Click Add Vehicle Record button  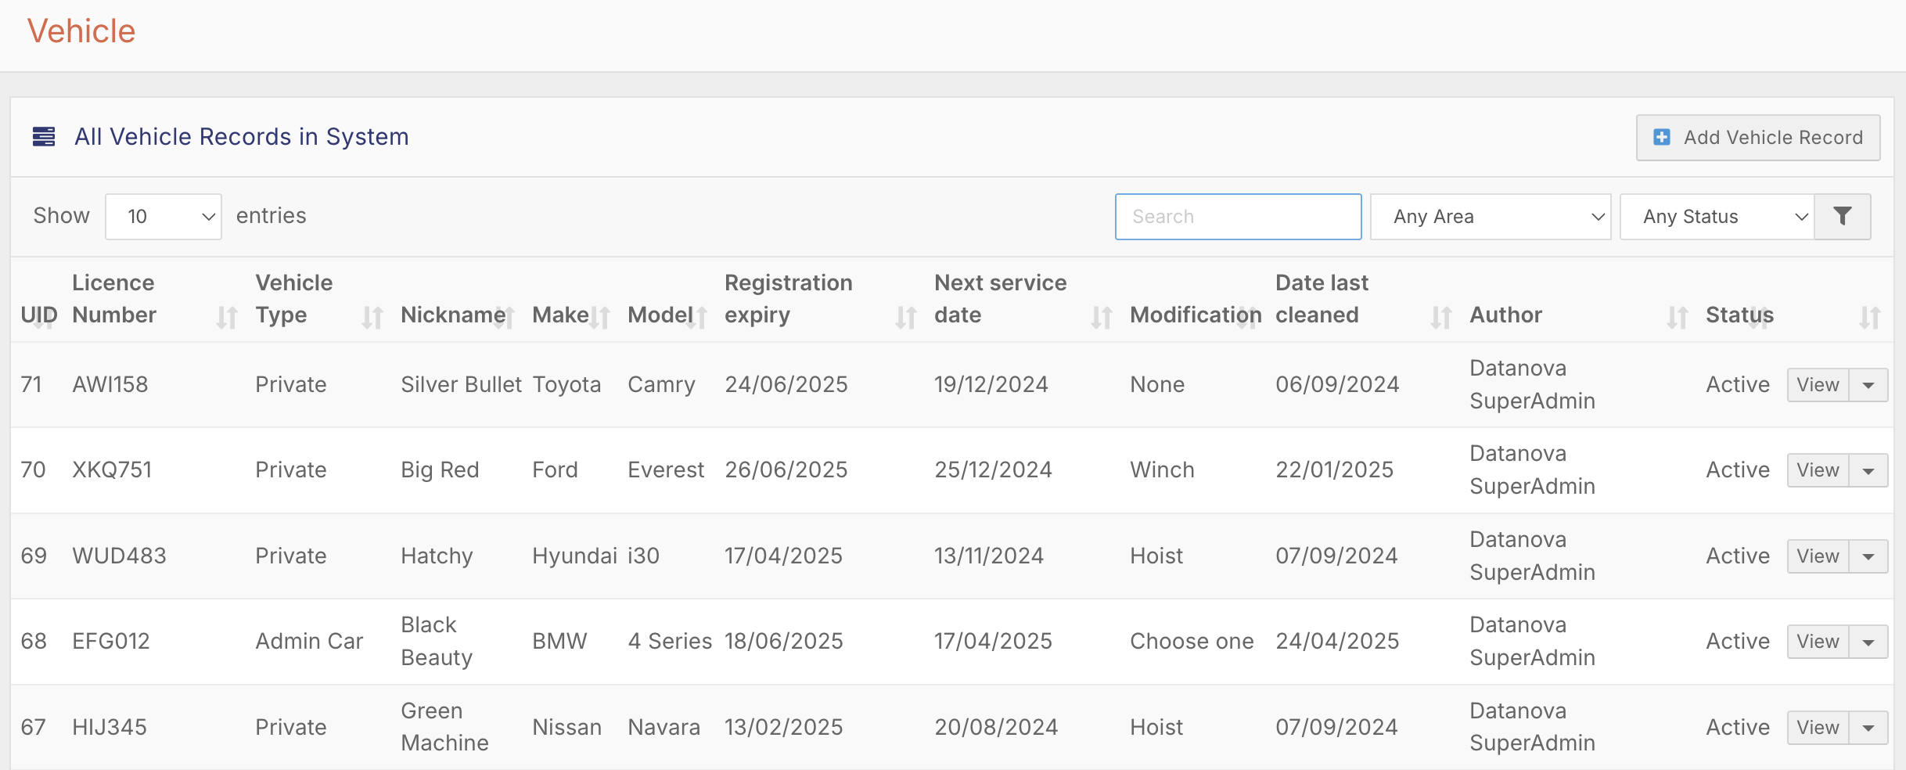[x=1758, y=138]
